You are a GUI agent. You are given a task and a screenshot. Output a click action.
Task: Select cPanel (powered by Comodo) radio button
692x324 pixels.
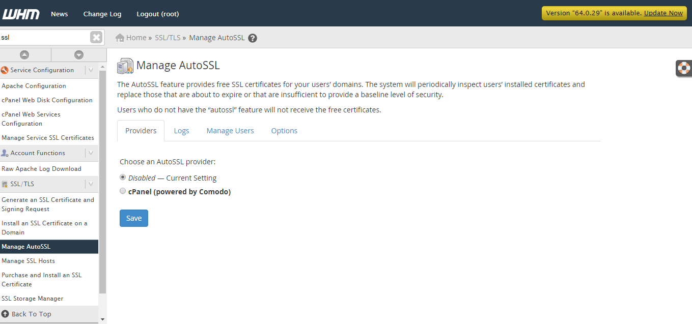coord(123,191)
